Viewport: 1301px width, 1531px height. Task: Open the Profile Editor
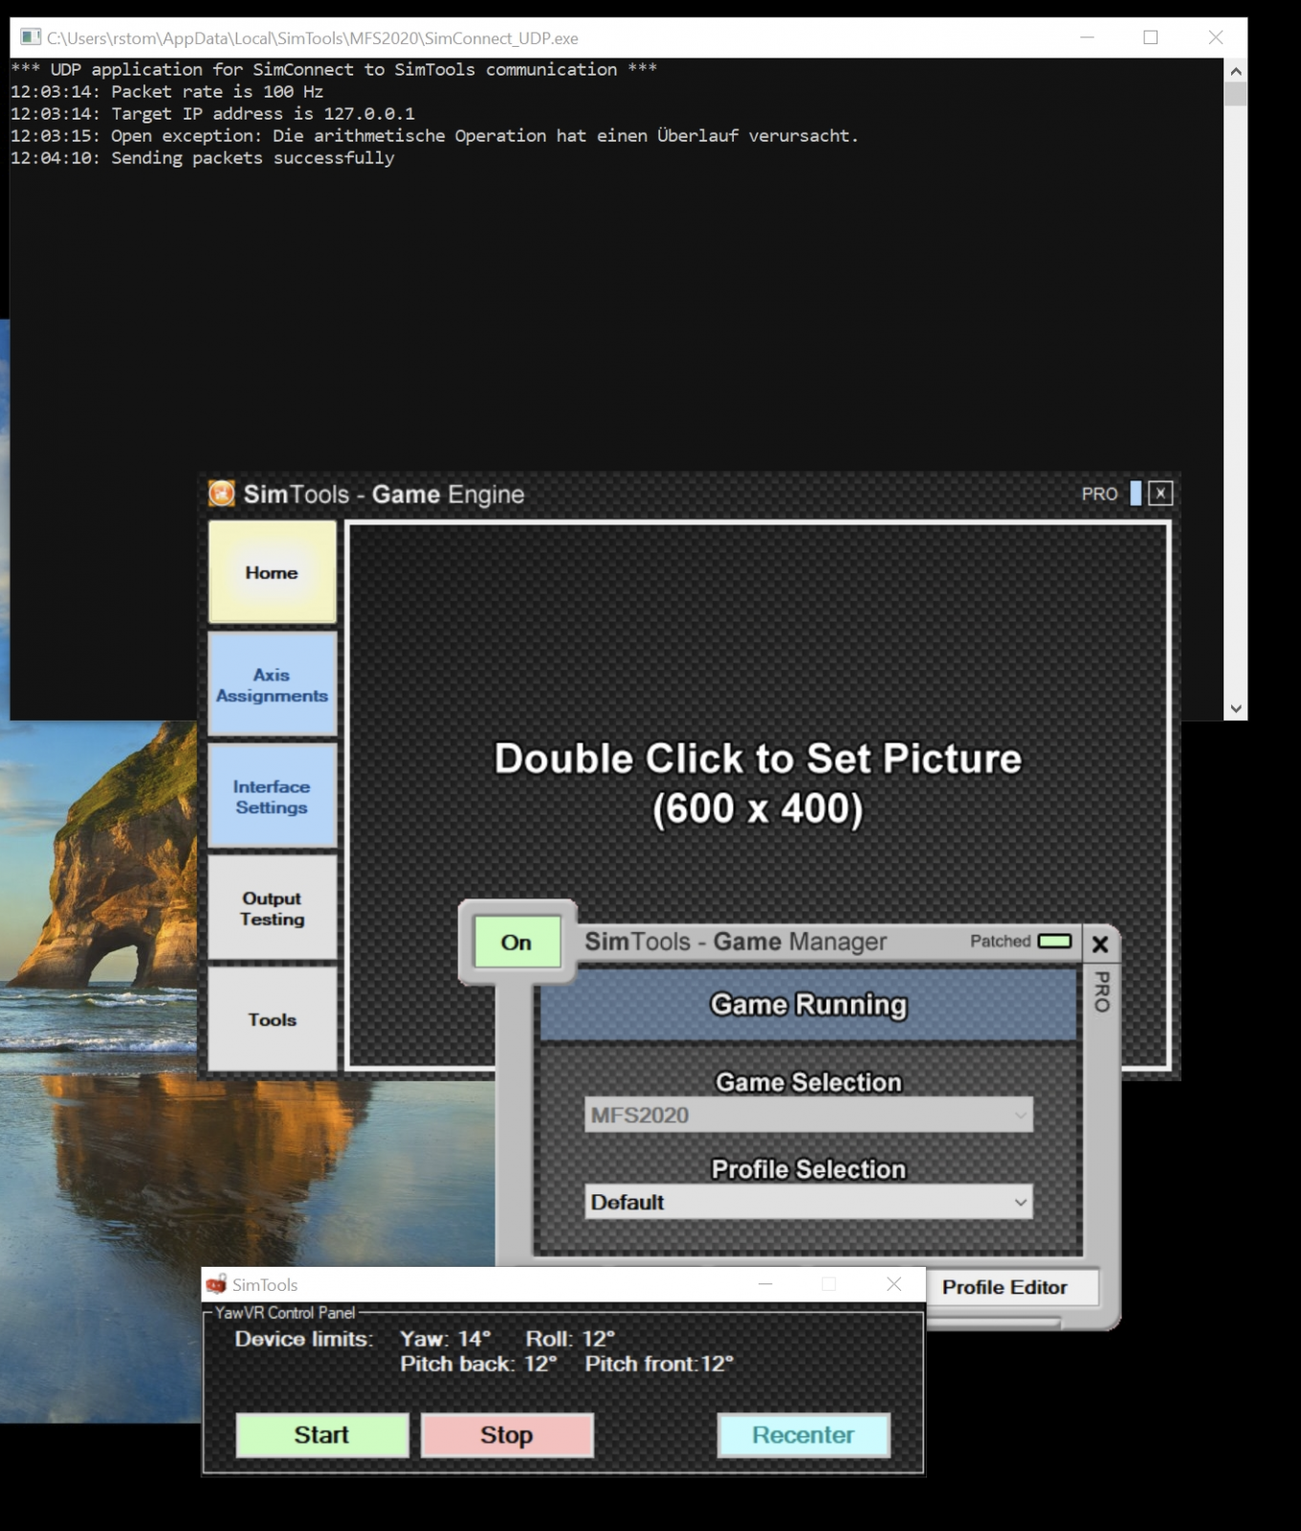click(1004, 1287)
